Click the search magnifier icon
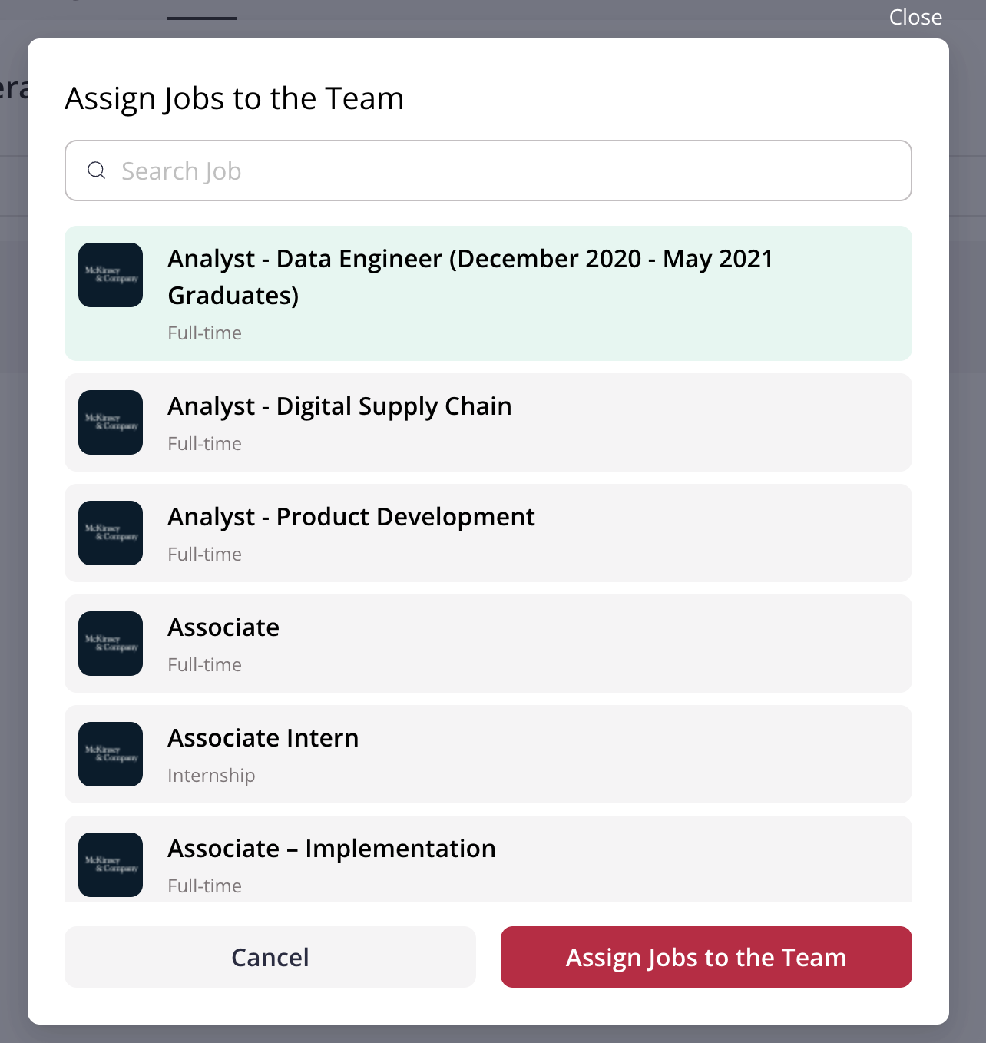This screenshot has width=986, height=1043. tap(96, 171)
